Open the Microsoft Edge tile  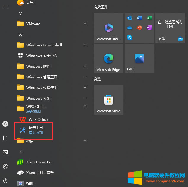click(x=108, y=58)
